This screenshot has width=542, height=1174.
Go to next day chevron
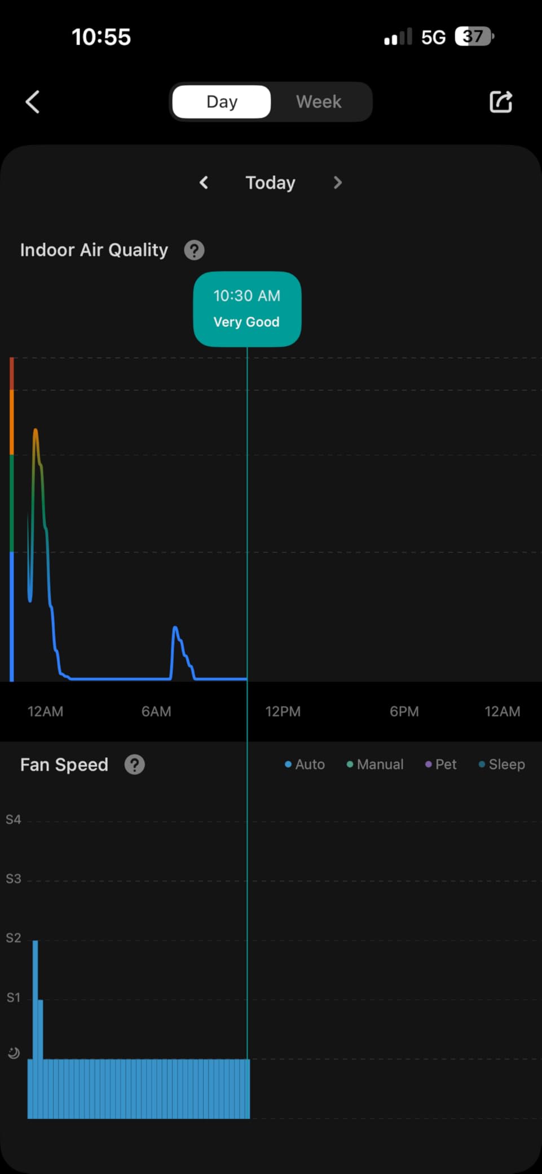pyautogui.click(x=337, y=183)
